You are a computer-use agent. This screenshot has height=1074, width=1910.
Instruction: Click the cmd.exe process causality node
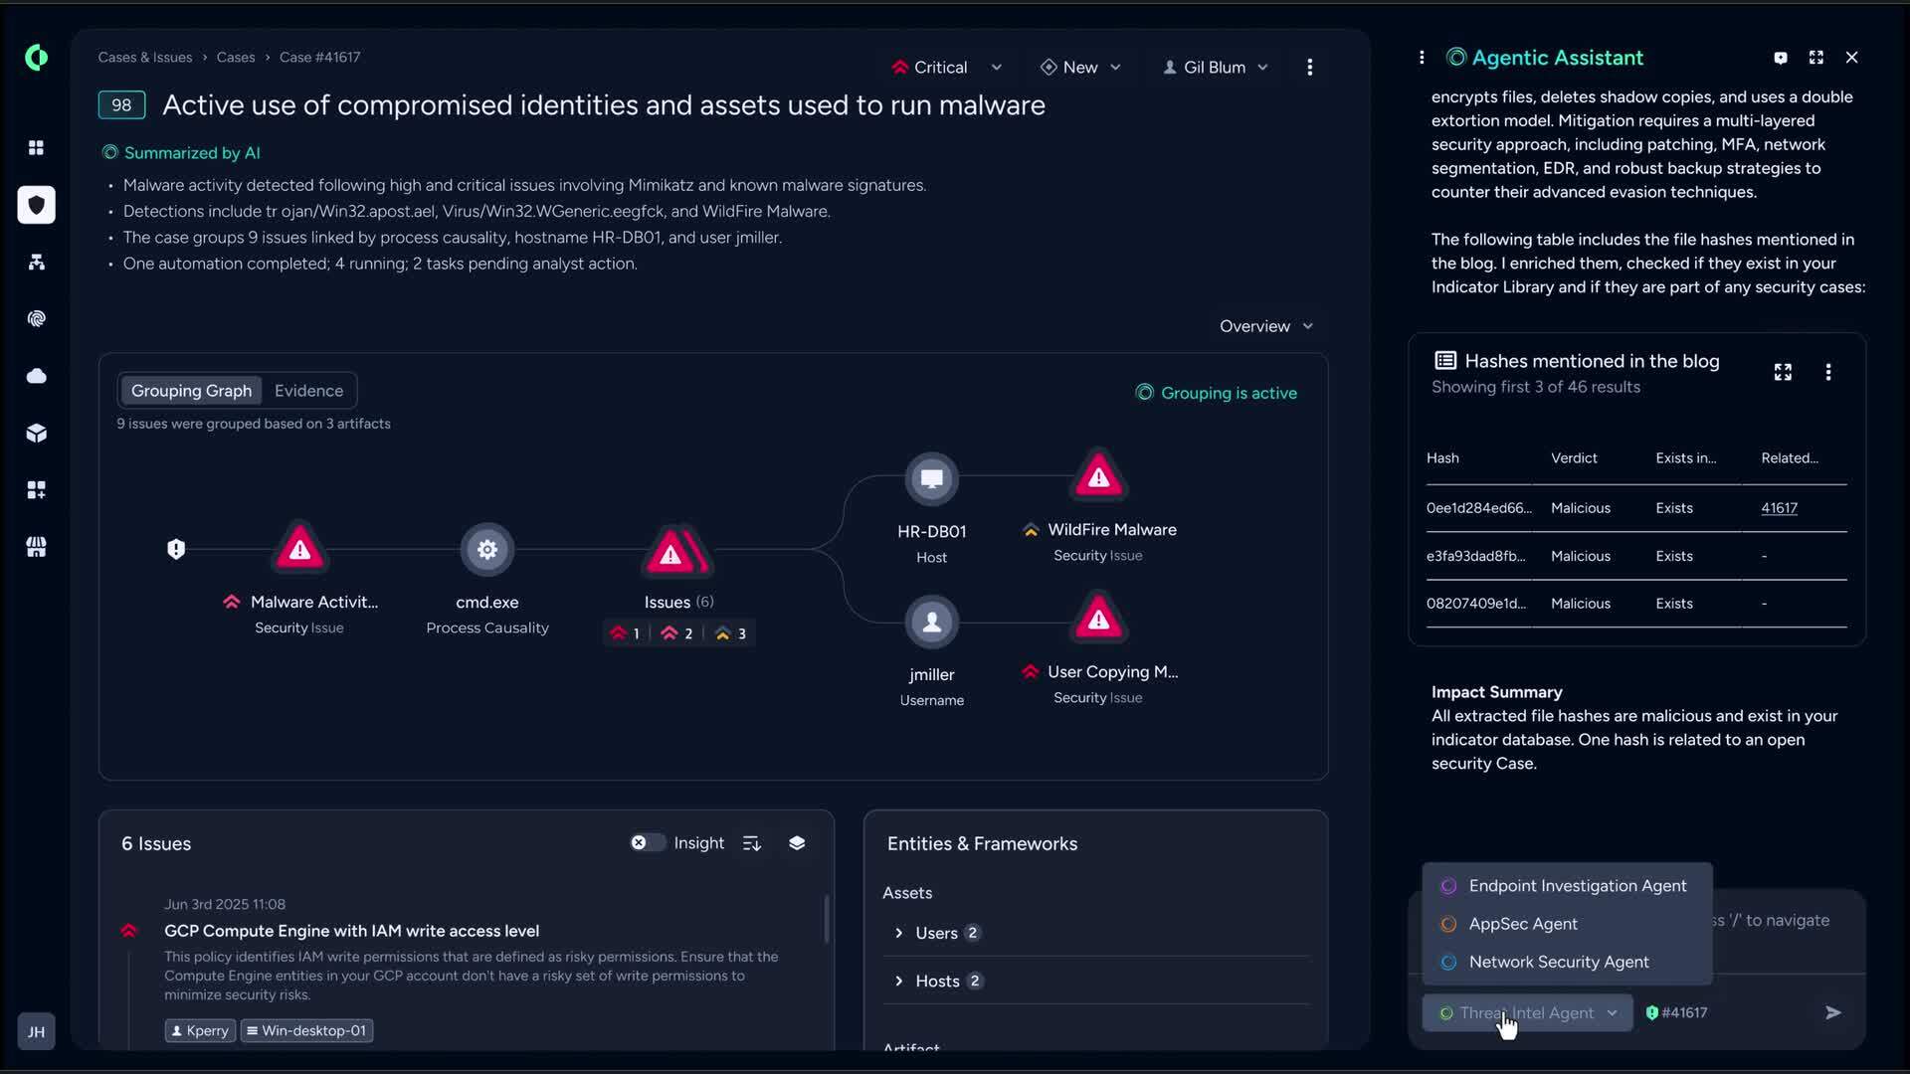pos(487,549)
